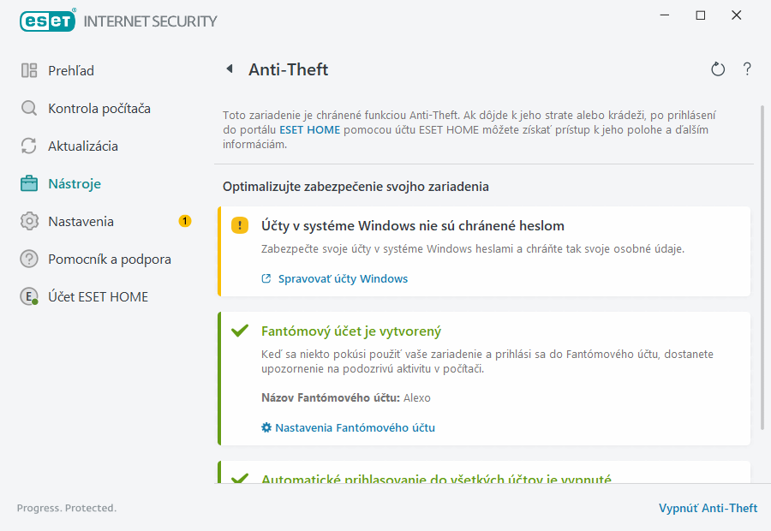Go back using the arrow beside Anti-Theft
The image size is (771, 531).
(x=228, y=69)
